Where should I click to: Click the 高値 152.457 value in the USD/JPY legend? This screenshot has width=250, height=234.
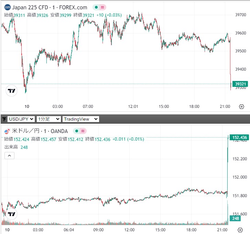point(44,139)
